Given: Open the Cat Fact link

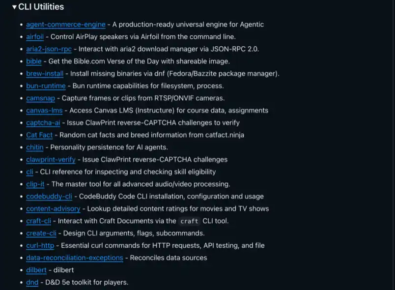Looking at the screenshot, I should (39, 135).
